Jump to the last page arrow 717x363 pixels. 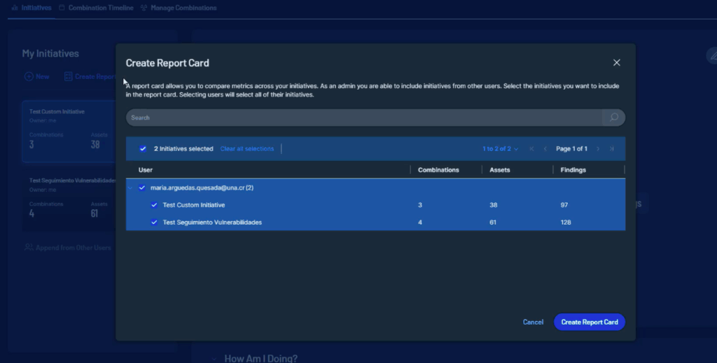click(611, 149)
